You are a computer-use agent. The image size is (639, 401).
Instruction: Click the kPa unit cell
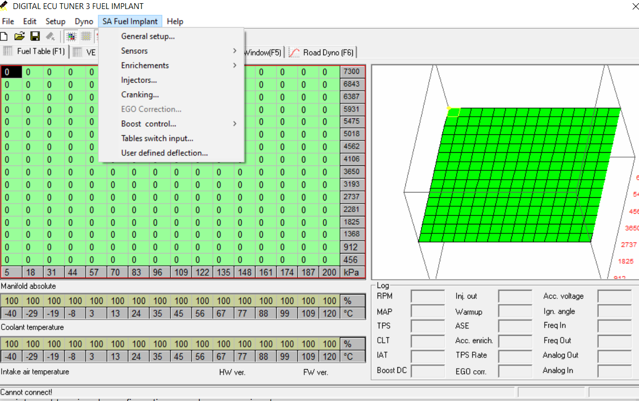(x=351, y=272)
